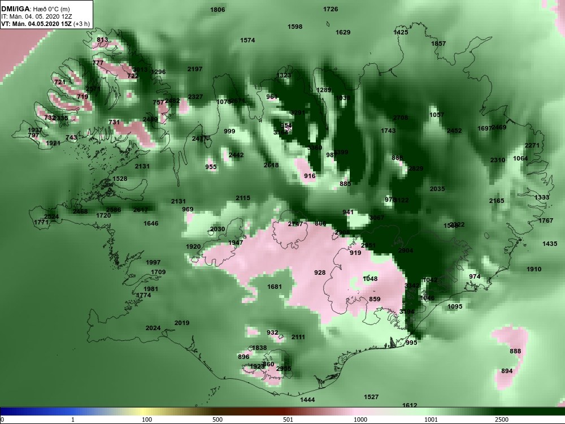Click the 1095 height label
This screenshot has height=424, width=565.
click(x=455, y=306)
